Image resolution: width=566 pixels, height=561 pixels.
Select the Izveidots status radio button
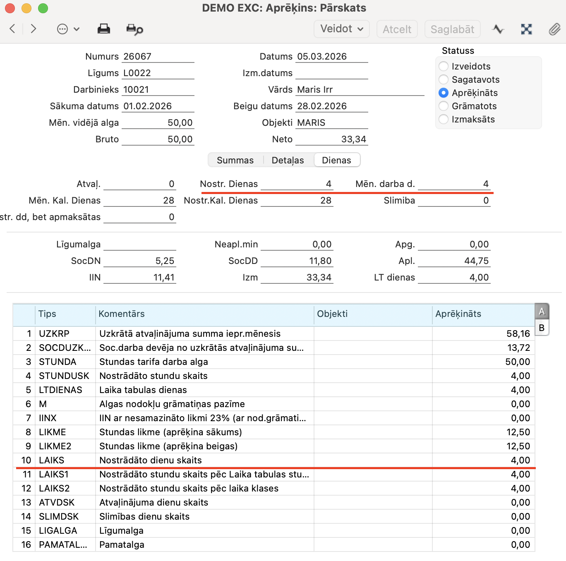pos(444,66)
